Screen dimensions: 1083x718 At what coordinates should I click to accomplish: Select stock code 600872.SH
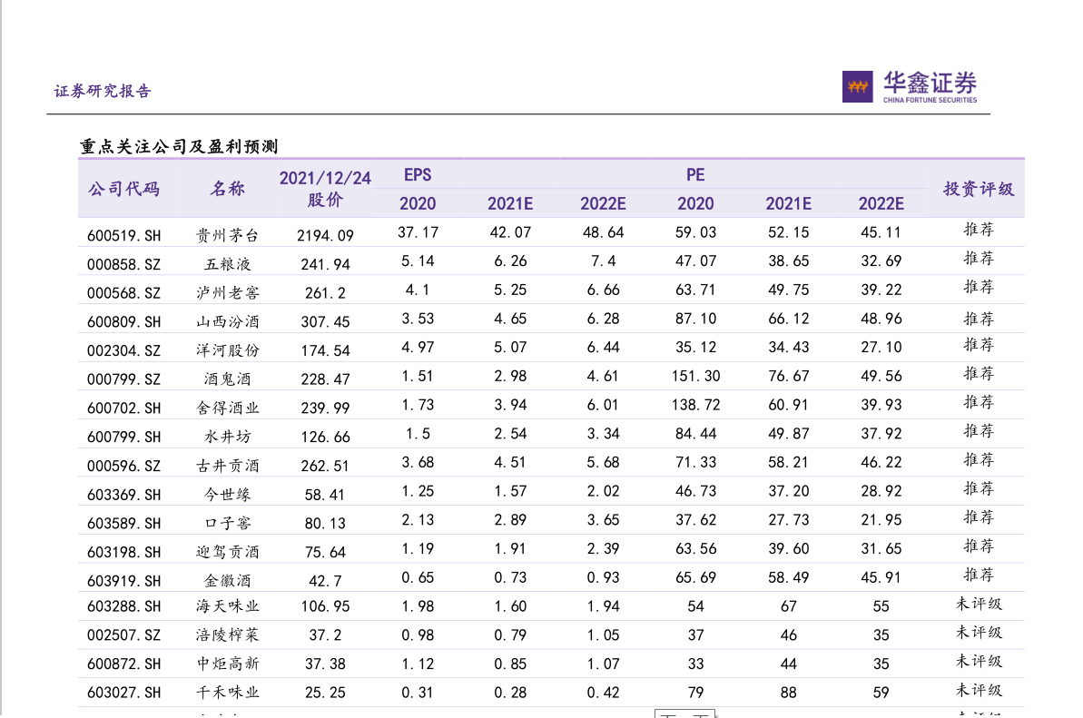[x=123, y=664]
